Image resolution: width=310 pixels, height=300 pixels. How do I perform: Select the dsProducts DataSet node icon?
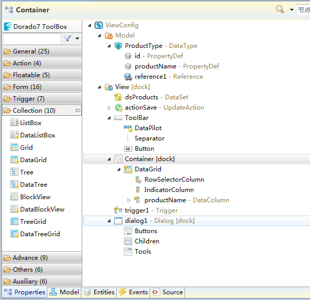coord(118,97)
